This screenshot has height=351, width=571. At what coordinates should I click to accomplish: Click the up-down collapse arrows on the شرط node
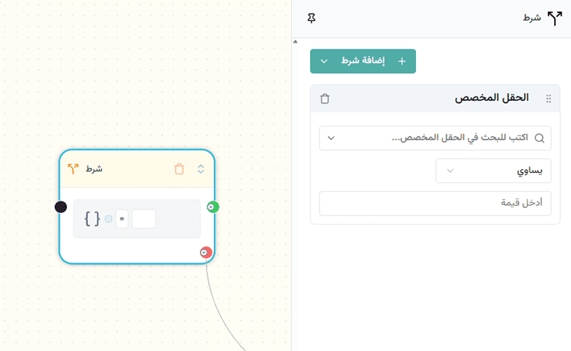click(x=201, y=169)
